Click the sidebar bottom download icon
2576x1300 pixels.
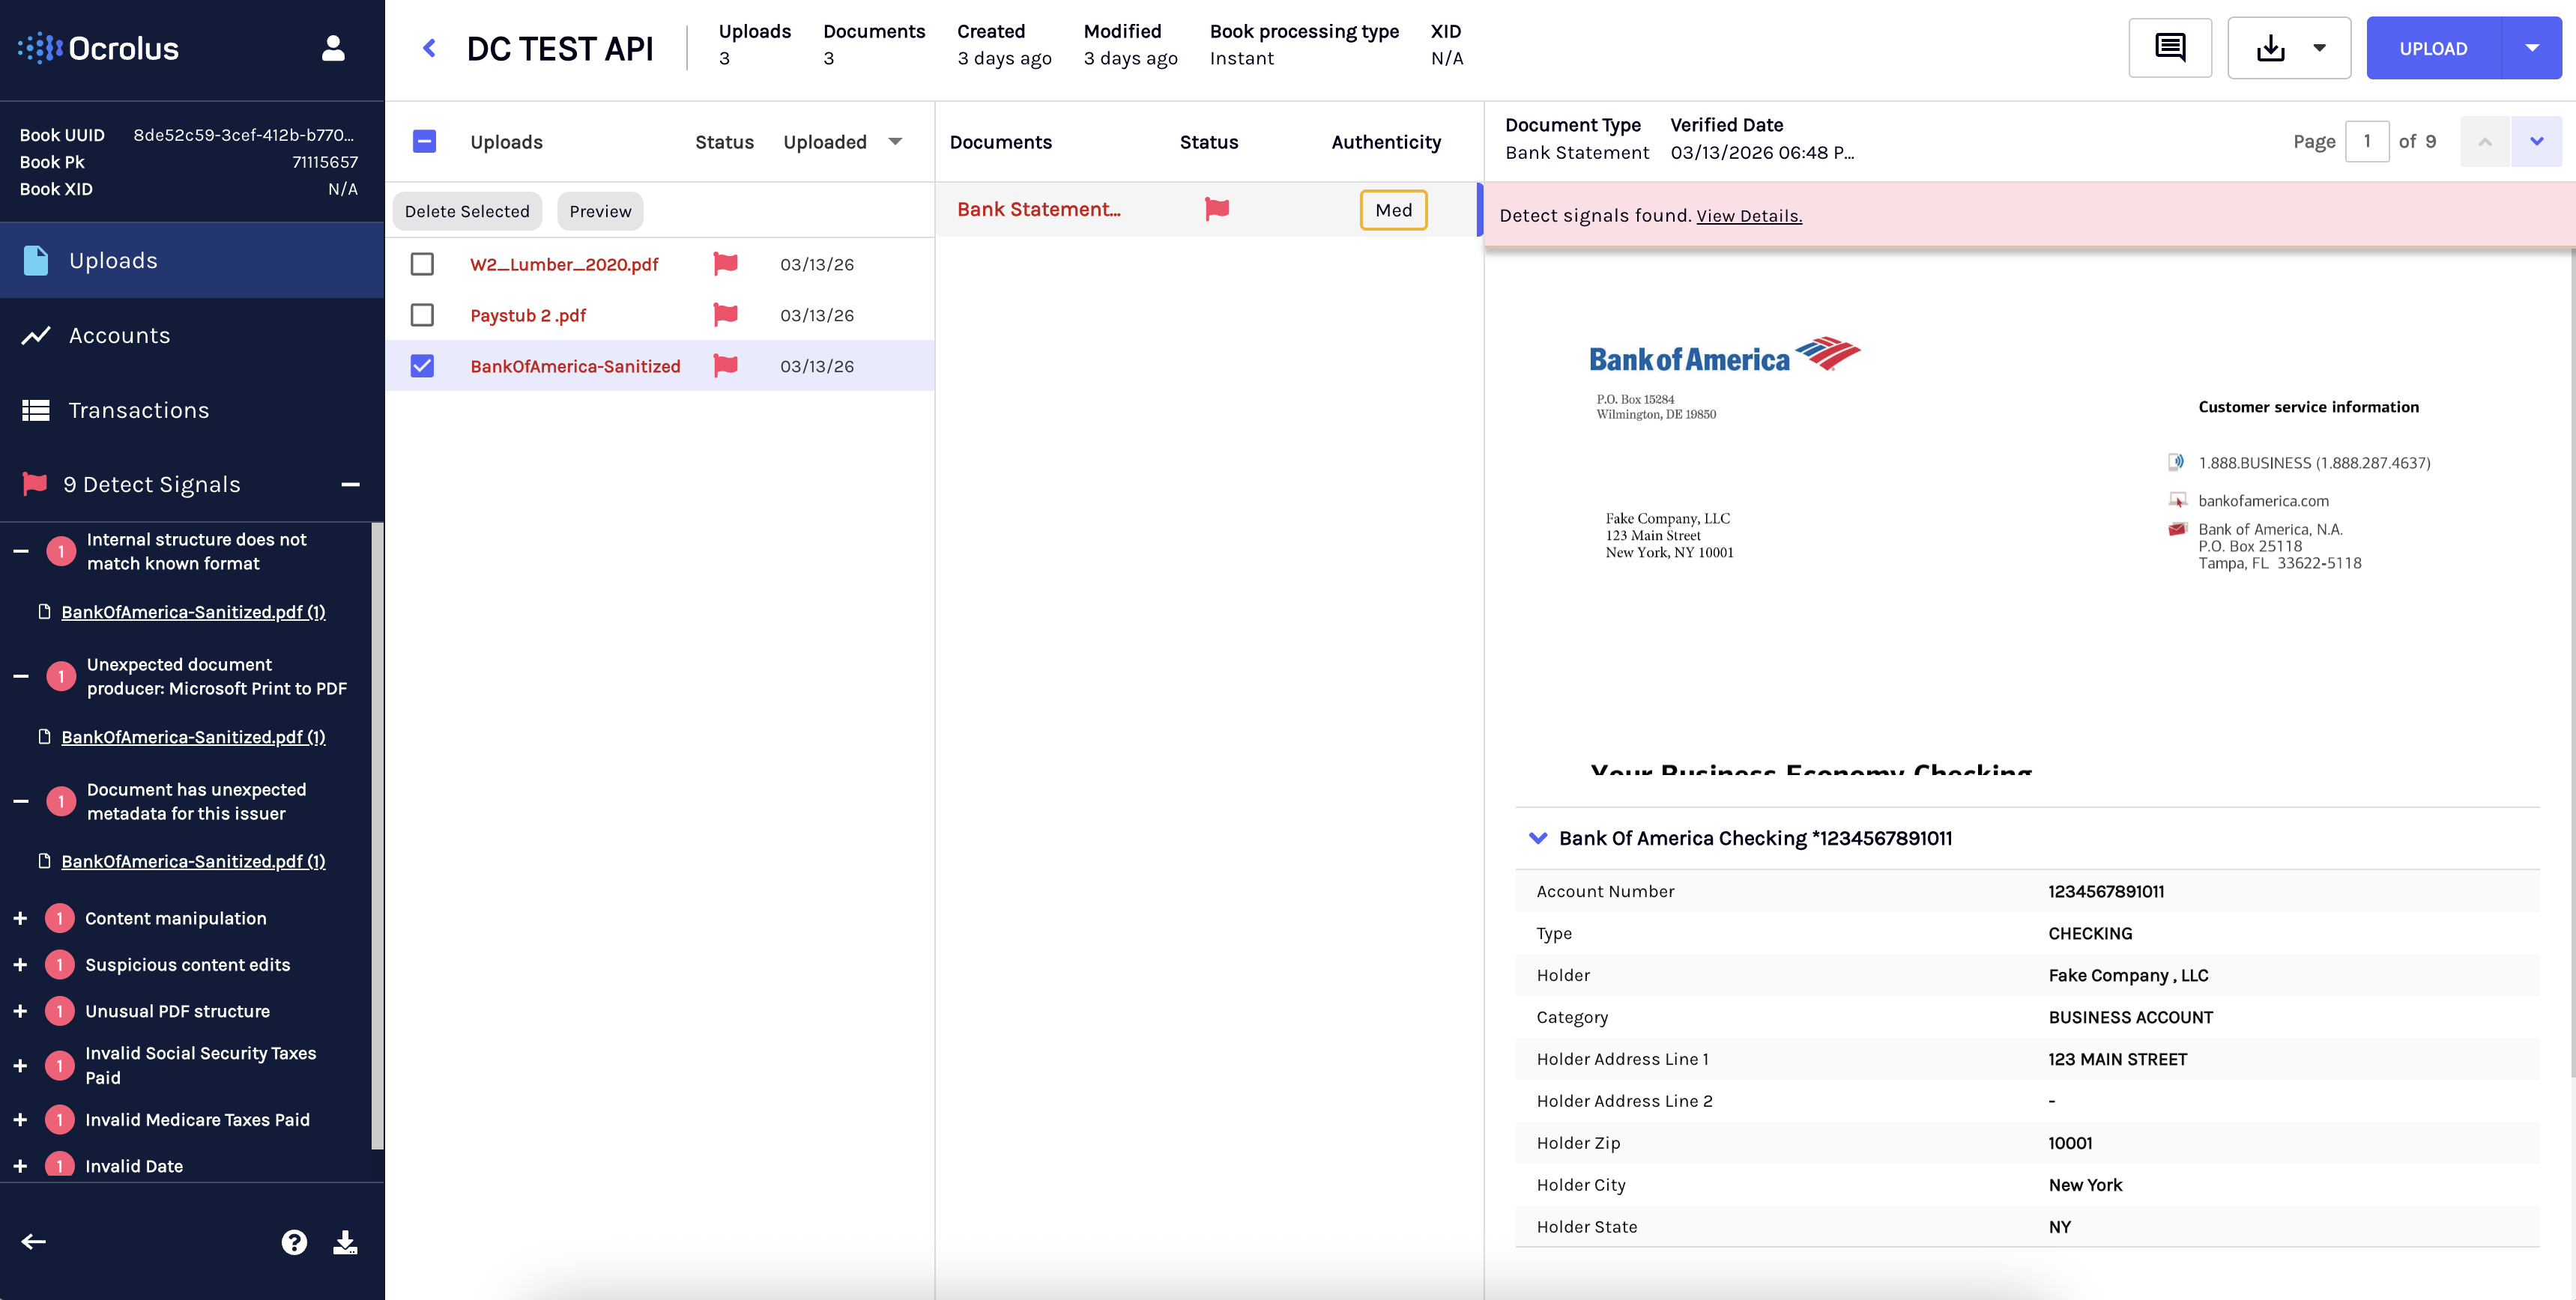point(345,1242)
